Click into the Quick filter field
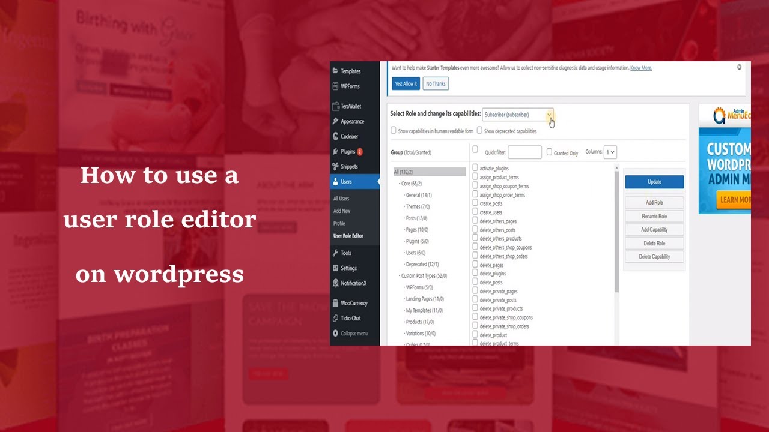 click(x=524, y=152)
